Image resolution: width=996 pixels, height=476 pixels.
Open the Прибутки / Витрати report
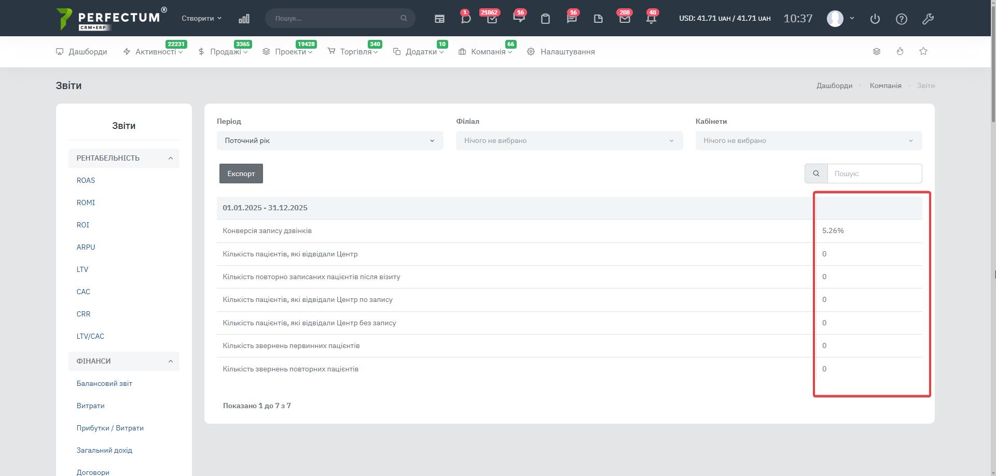pos(110,428)
